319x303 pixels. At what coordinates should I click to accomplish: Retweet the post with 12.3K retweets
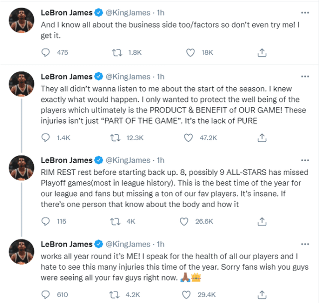pos(115,138)
